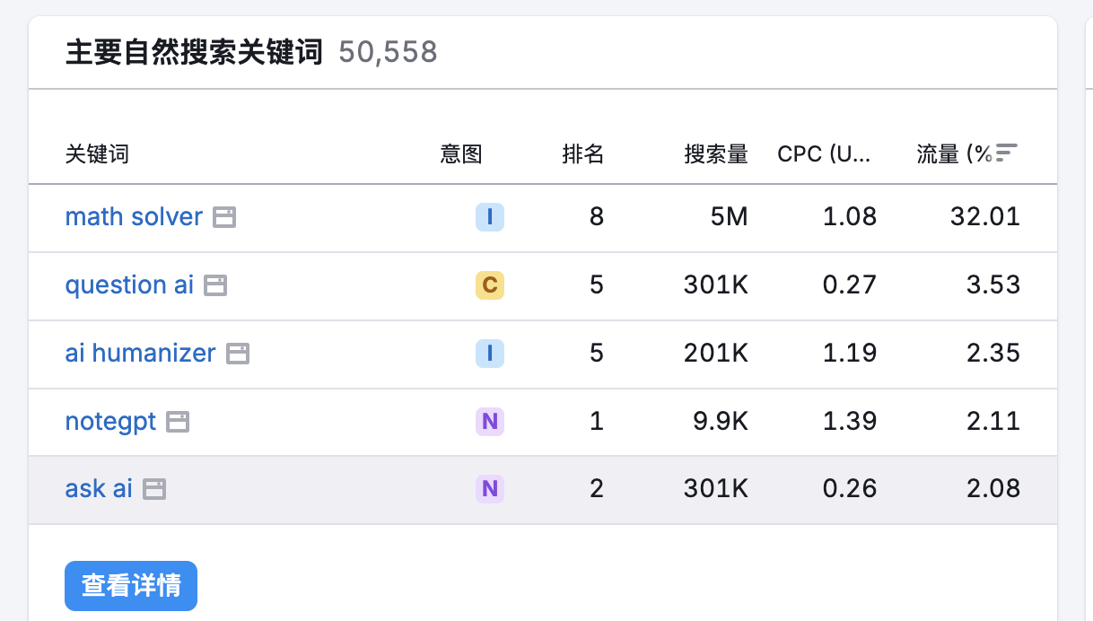Screen dimensions: 1093x621
Task: Click intent badge N for ask ai
Action: click(490, 489)
